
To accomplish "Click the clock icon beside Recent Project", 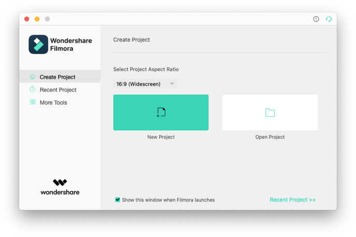I will pyautogui.click(x=33, y=89).
